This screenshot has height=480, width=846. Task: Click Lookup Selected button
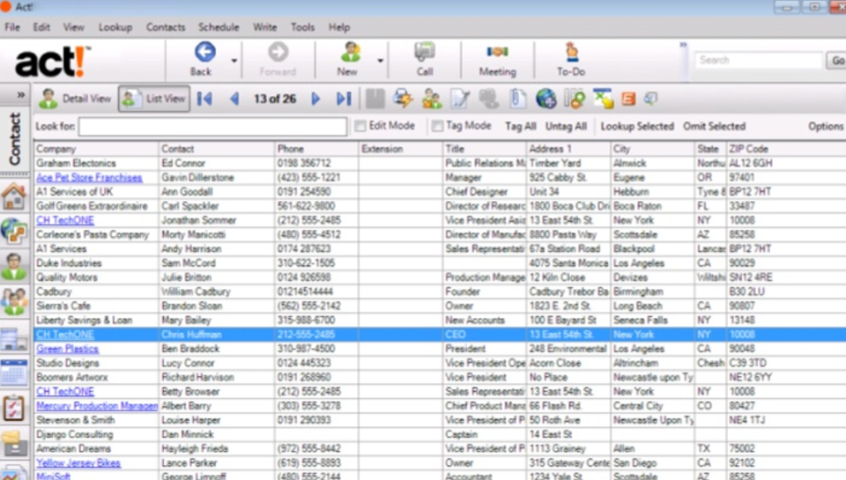click(x=637, y=126)
